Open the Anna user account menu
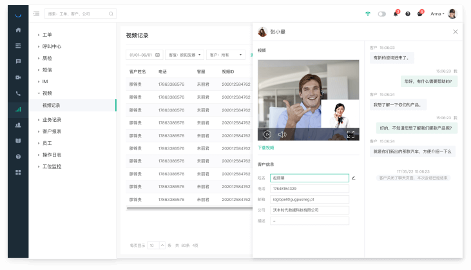 click(x=437, y=14)
